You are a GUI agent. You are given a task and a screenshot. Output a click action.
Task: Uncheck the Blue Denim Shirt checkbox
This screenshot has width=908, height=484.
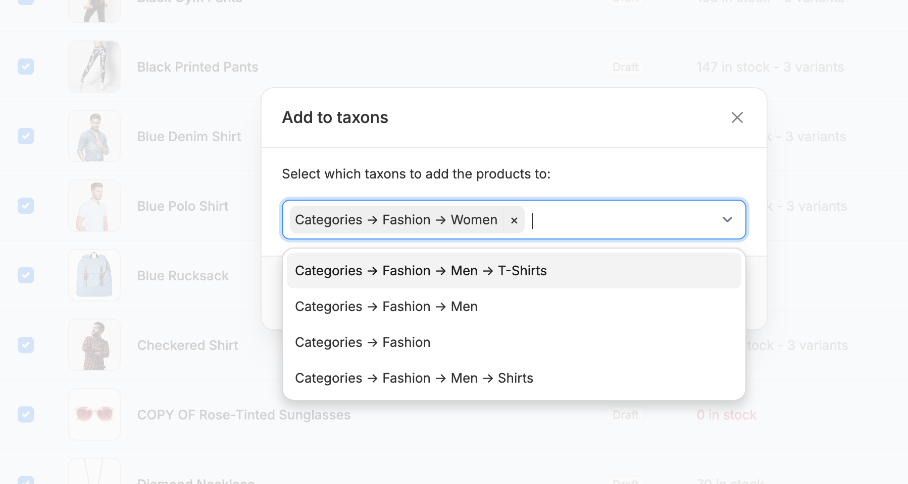pos(26,136)
